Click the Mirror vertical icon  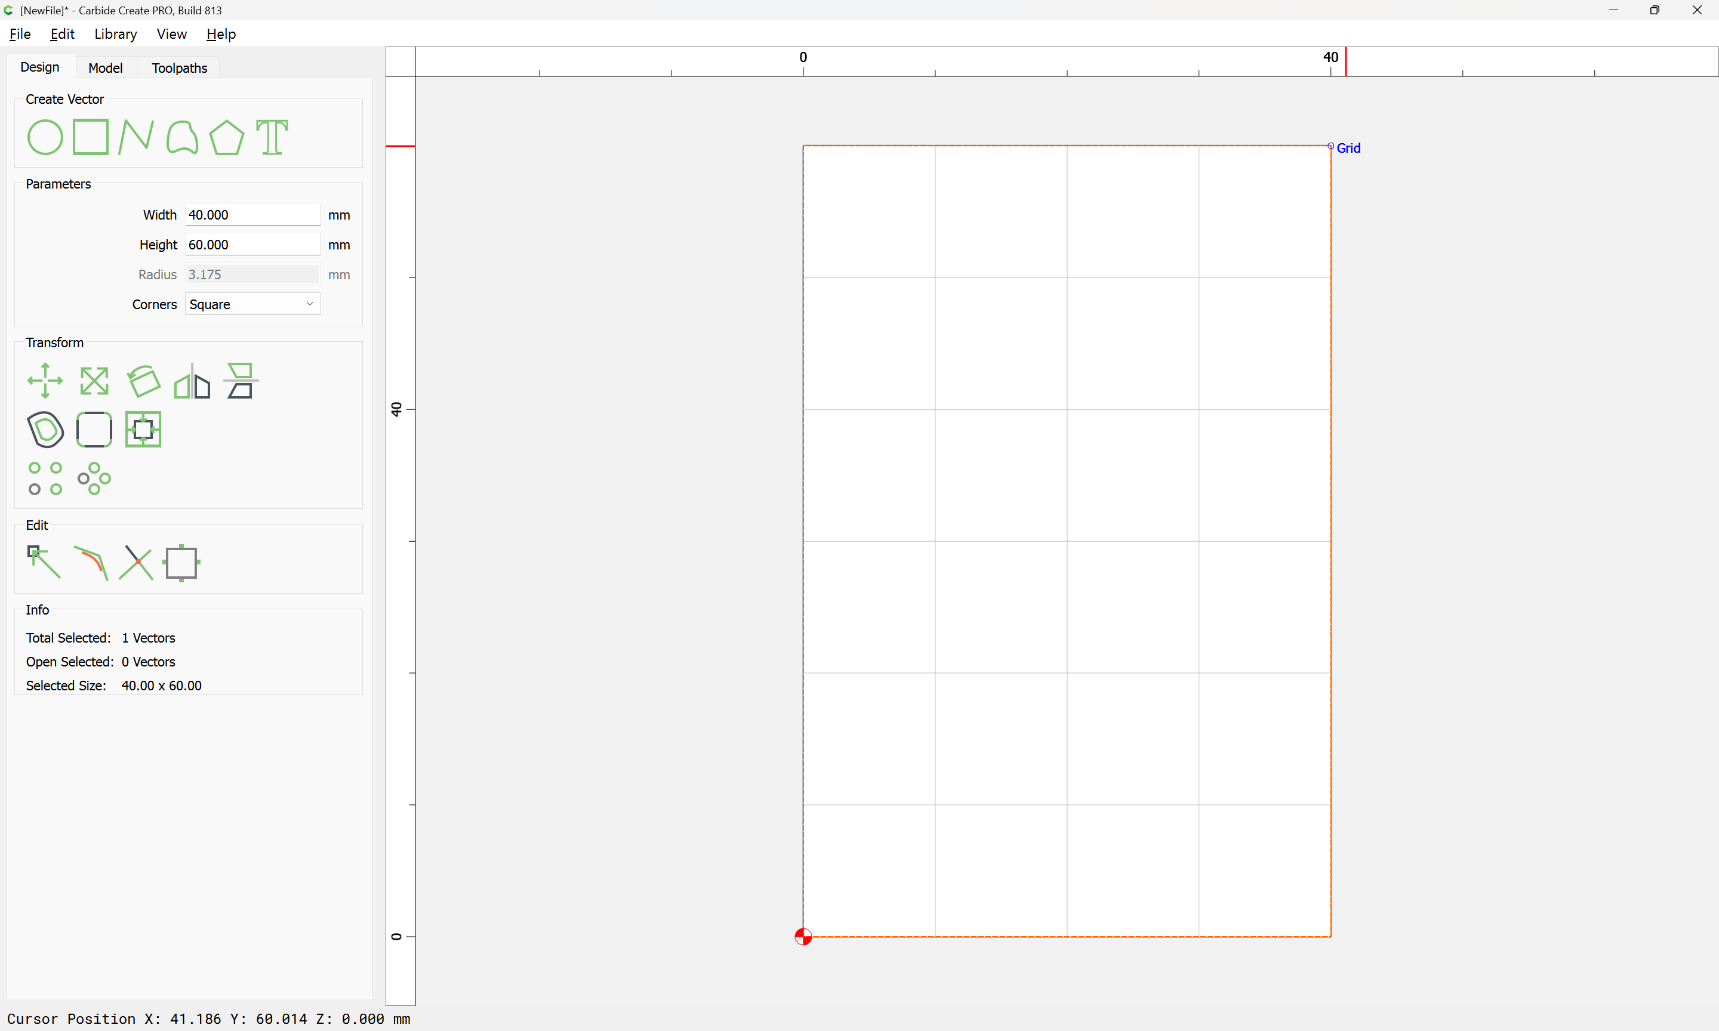coord(241,381)
